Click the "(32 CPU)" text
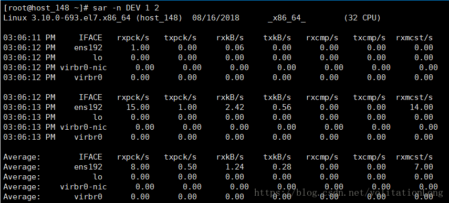Viewport: 449px width, 203px height. coord(362,18)
